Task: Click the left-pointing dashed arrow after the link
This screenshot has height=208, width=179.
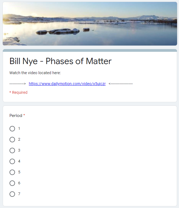Action: tap(121, 84)
